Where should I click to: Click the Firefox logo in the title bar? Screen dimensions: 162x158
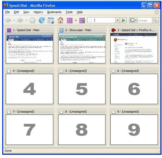(x=6, y=5)
